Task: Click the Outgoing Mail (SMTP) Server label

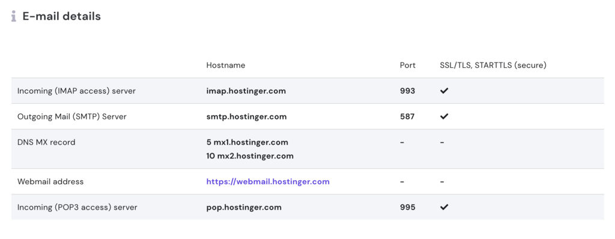Action: point(72,116)
